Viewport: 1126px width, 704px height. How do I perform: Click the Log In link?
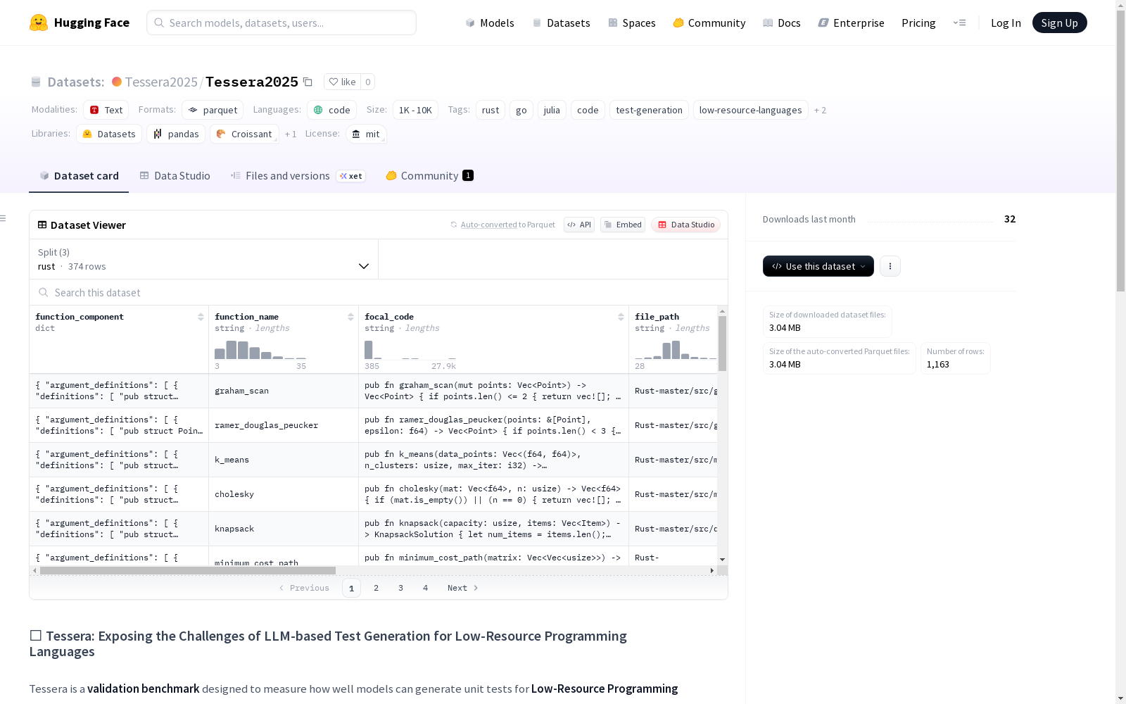coord(1006,23)
